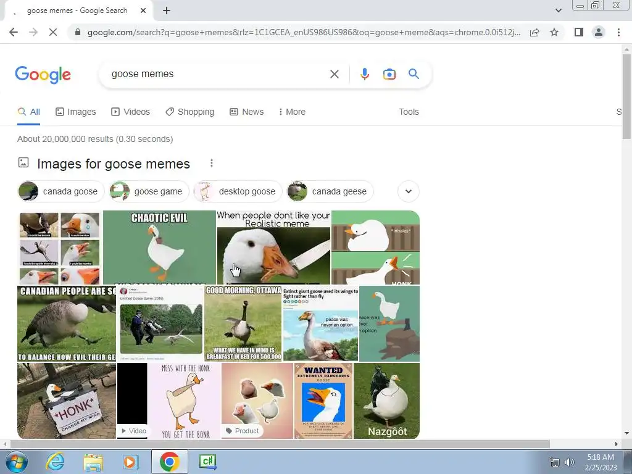632x474 pixels.
Task: Open the Chrome side panel
Action: pyautogui.click(x=579, y=32)
